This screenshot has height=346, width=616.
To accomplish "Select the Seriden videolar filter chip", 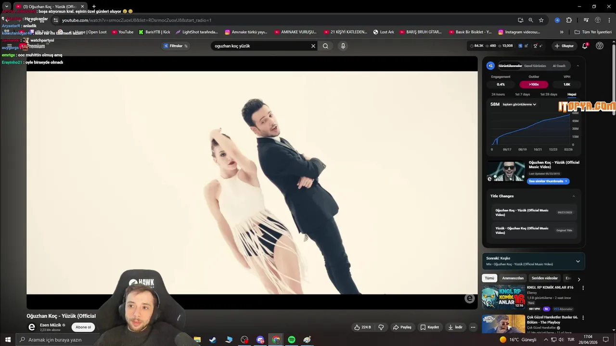I will pyautogui.click(x=545, y=278).
